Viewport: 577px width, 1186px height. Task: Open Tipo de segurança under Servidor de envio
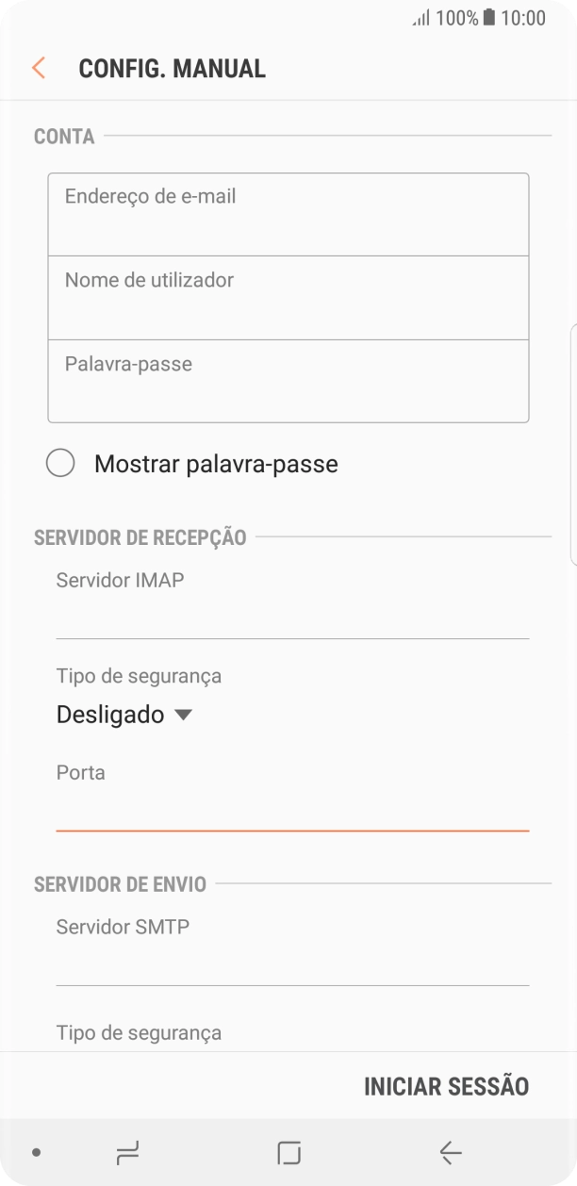pos(138,1032)
